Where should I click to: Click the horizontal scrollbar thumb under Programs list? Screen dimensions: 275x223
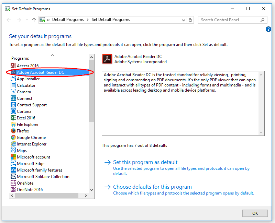click(x=47, y=196)
